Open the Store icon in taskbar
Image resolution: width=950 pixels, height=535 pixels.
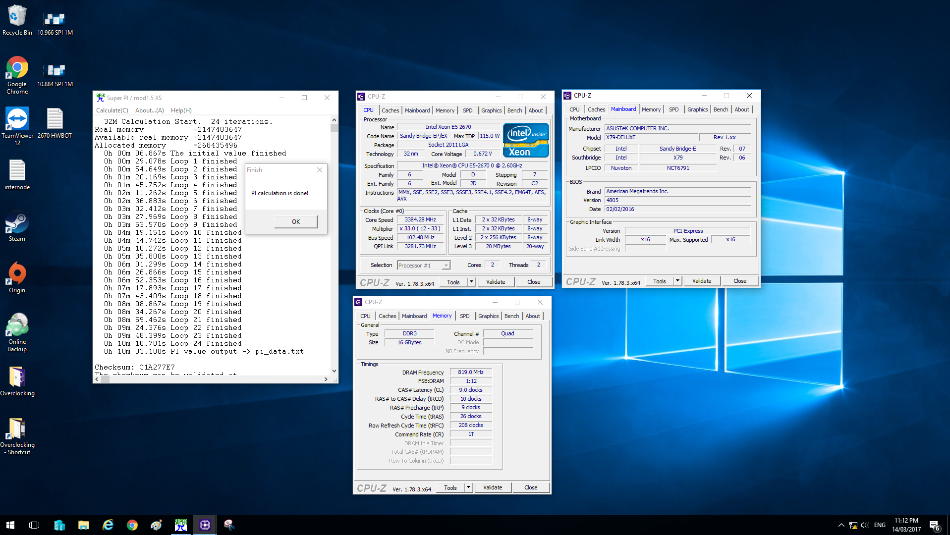59,525
